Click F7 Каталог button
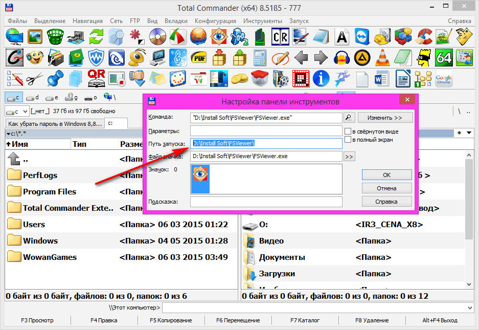This screenshot has width=479, height=330. pyautogui.click(x=305, y=320)
